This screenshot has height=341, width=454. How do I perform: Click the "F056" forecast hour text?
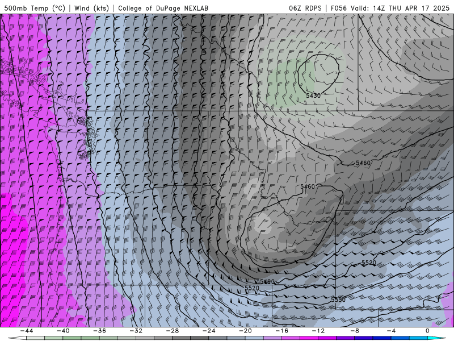338,8
